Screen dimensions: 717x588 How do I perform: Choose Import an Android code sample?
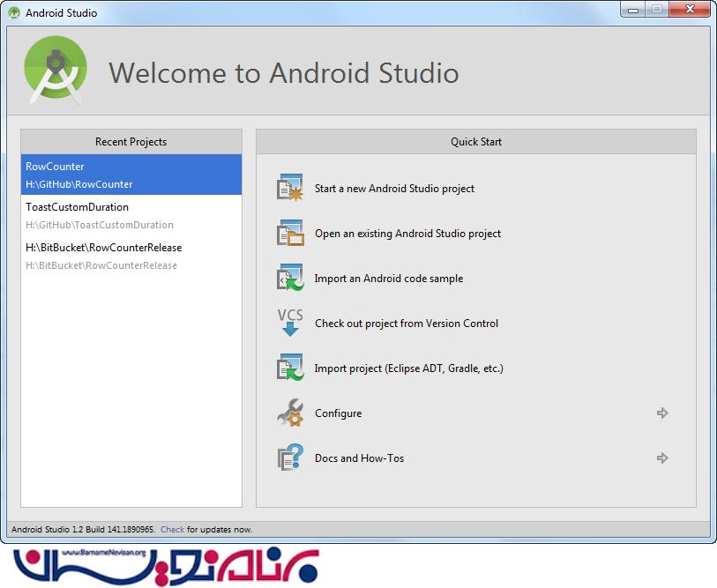(x=388, y=279)
